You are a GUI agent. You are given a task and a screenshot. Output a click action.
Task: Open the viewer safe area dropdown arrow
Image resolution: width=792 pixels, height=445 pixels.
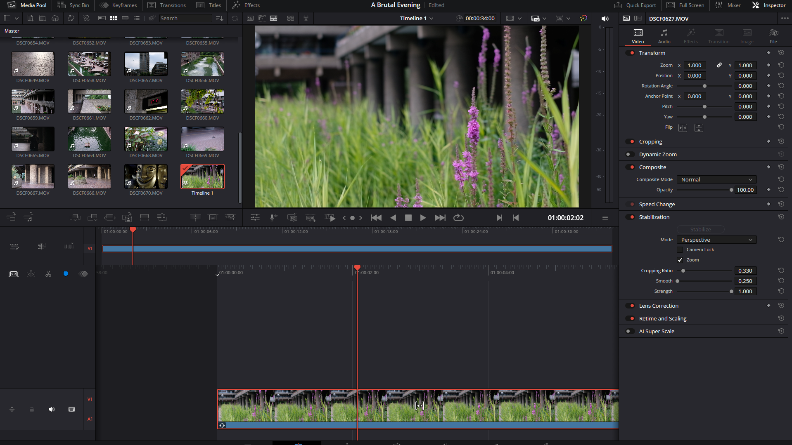pyautogui.click(x=519, y=19)
